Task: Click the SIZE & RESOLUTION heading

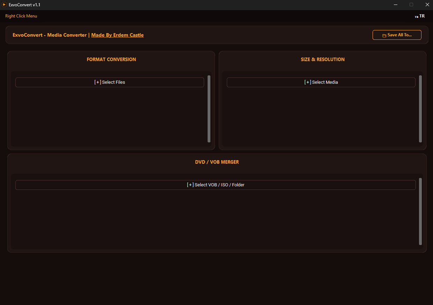Action: [x=323, y=59]
